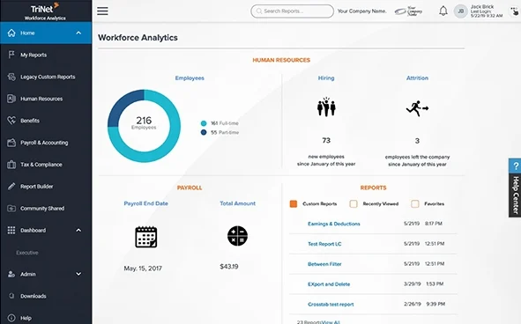
Task: Open the Earnings & Deductions report
Action: [x=333, y=224]
